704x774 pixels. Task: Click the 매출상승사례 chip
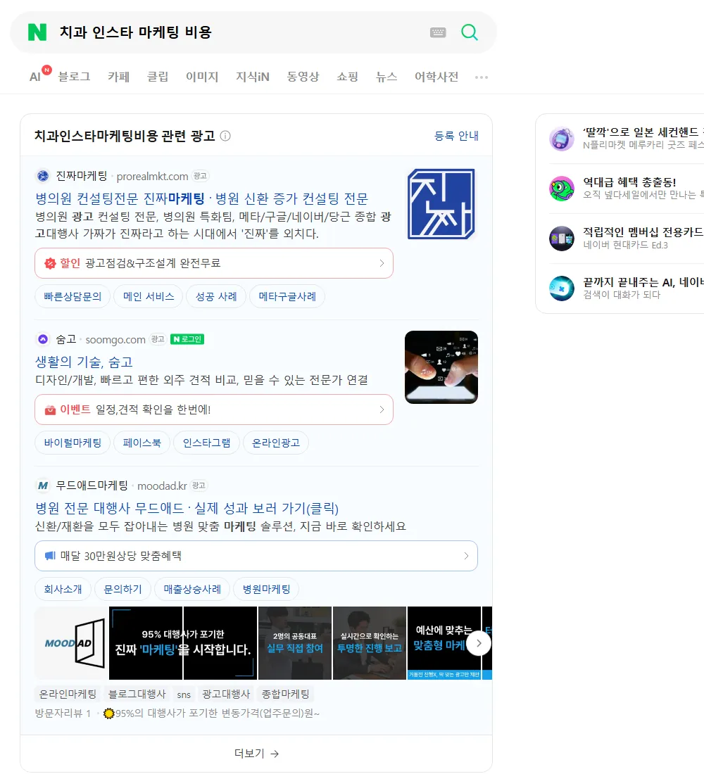pos(192,589)
